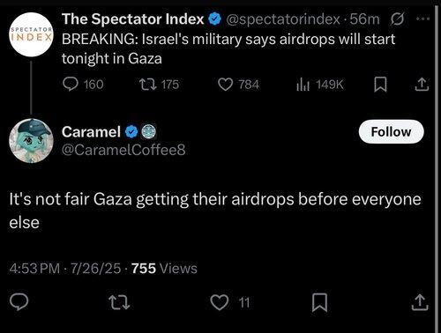View analytics for 149K views post
This screenshot has width=441, height=333.
click(x=319, y=85)
